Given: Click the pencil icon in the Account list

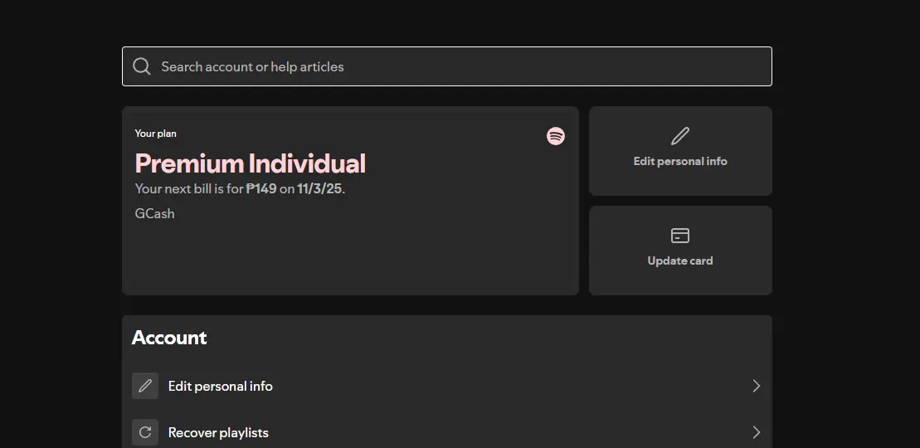Looking at the screenshot, I should pyautogui.click(x=145, y=386).
